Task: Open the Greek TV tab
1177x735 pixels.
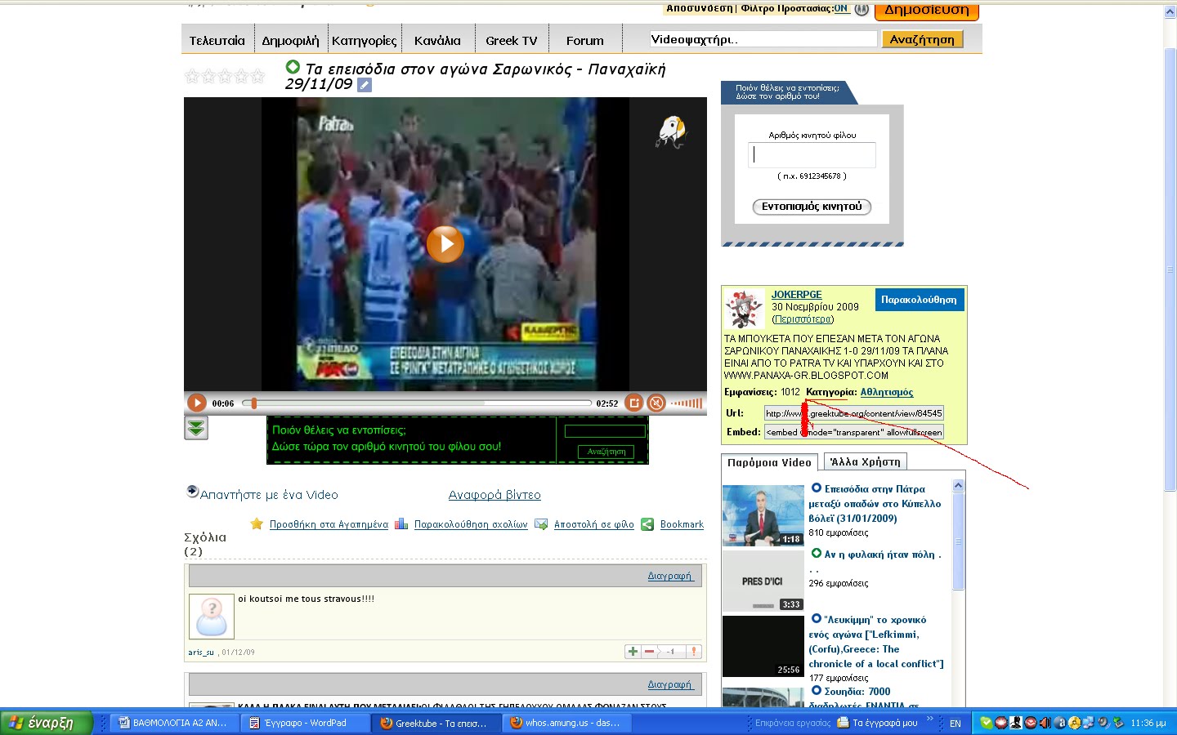Action: coord(512,40)
